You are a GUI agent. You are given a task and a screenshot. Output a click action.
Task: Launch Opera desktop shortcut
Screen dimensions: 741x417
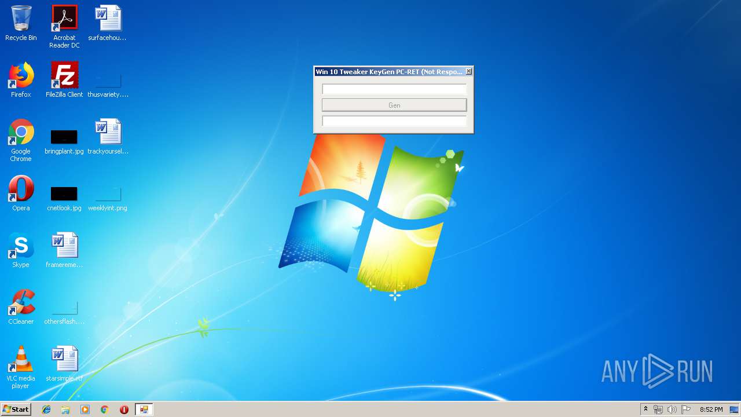[x=21, y=193]
